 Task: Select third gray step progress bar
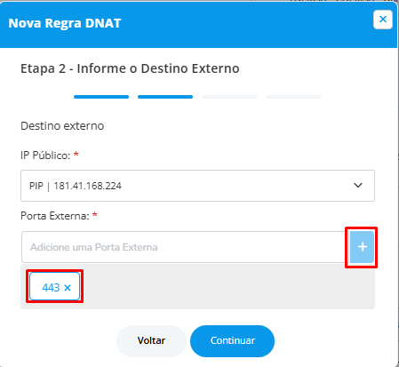pos(230,97)
